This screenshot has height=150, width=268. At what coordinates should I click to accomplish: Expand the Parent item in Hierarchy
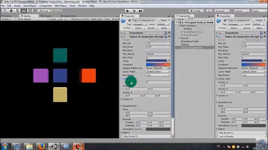tap(179, 38)
